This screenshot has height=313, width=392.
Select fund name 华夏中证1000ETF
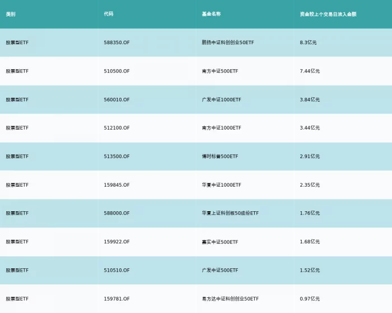pos(222,185)
